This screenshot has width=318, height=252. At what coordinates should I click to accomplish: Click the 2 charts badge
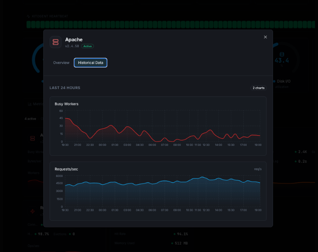pos(258,88)
